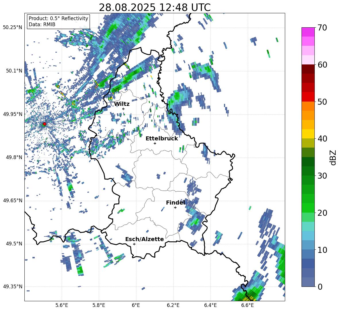Viewport: 340px width, 311px height.
Task: Click the dark red colorbar segment below 60
Action: click(x=308, y=69)
